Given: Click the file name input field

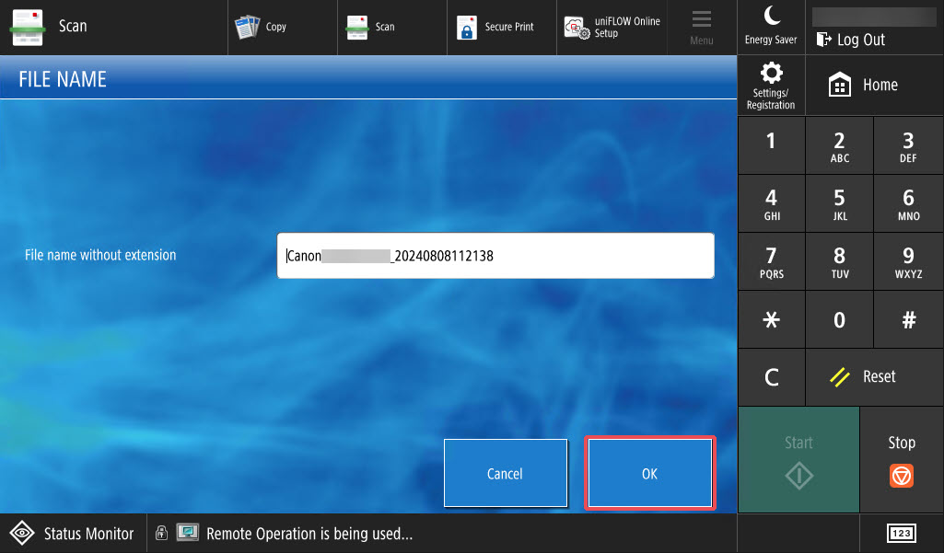Looking at the screenshot, I should 495,256.
